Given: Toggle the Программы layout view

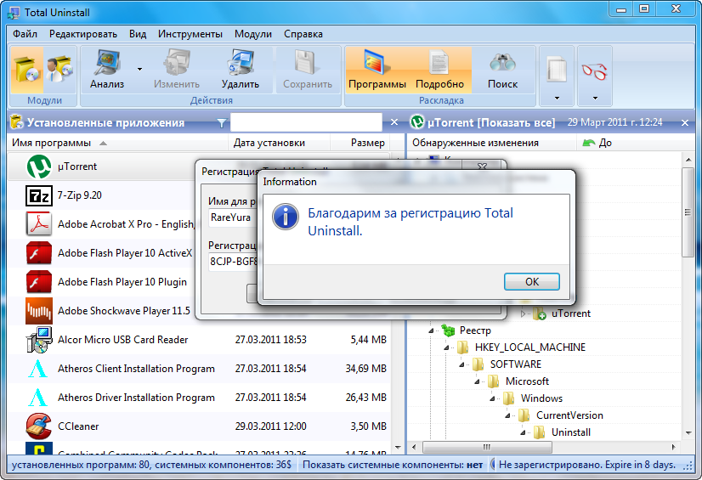Looking at the screenshot, I should point(377,70).
